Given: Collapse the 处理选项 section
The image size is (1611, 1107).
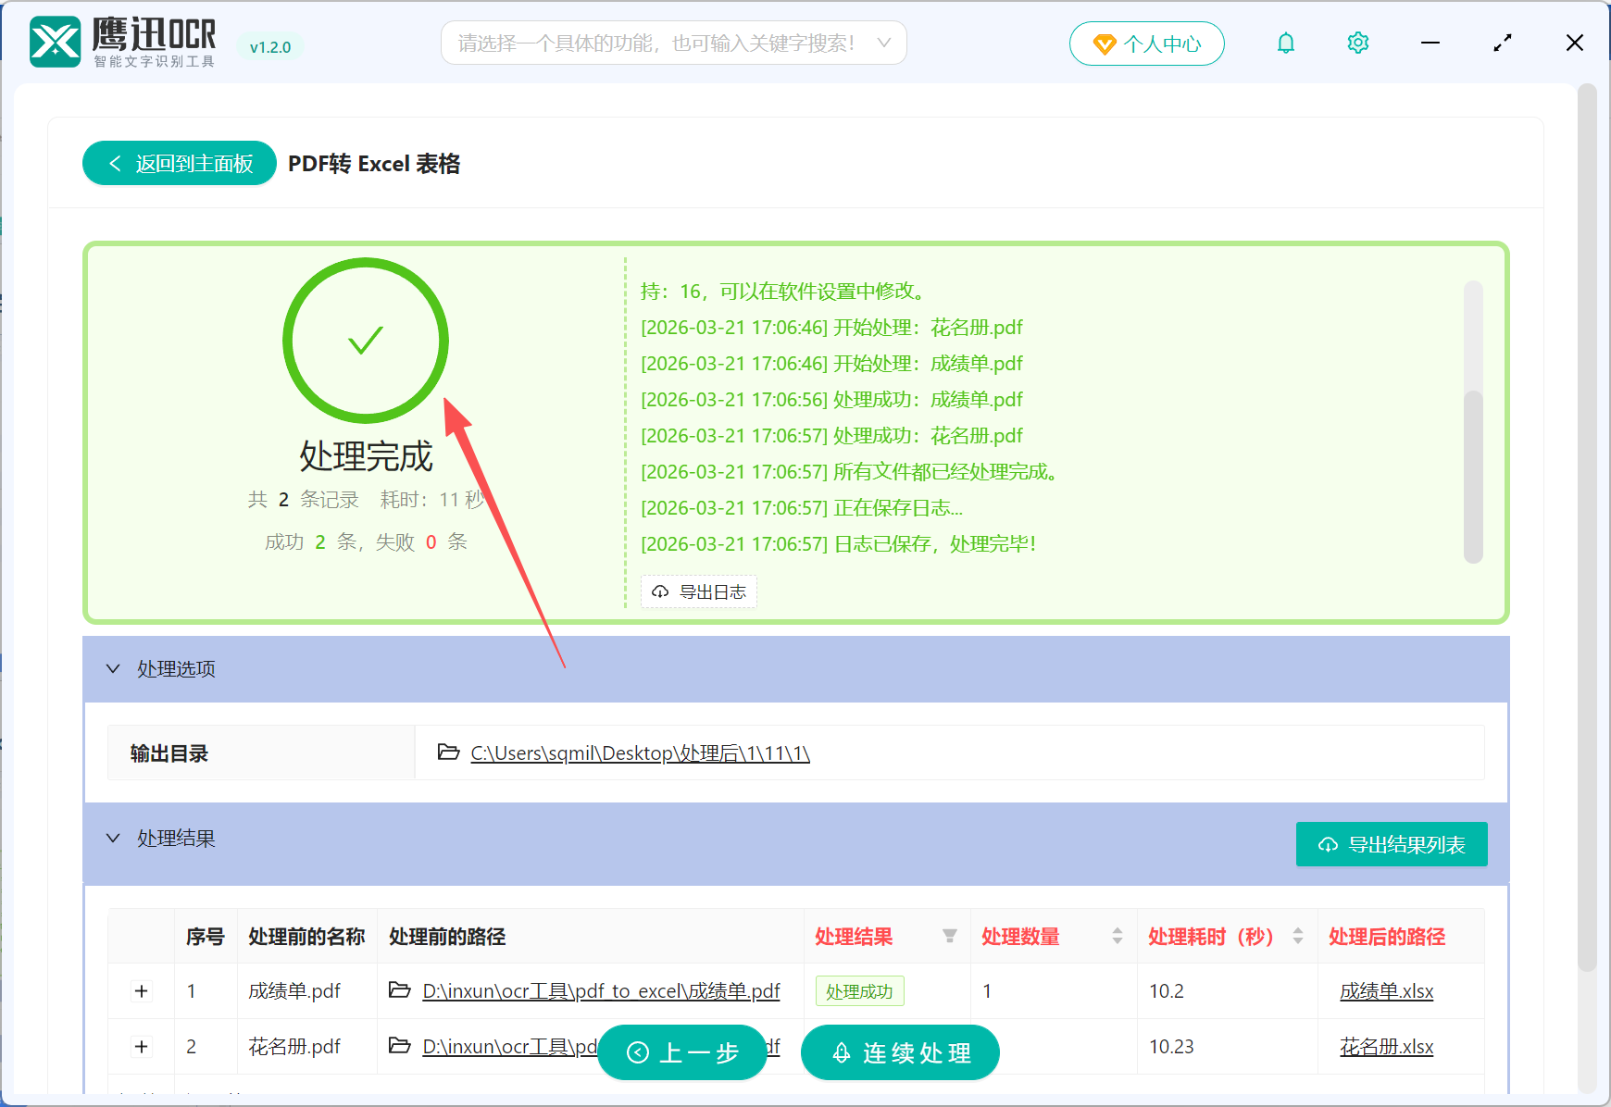Looking at the screenshot, I should [113, 668].
